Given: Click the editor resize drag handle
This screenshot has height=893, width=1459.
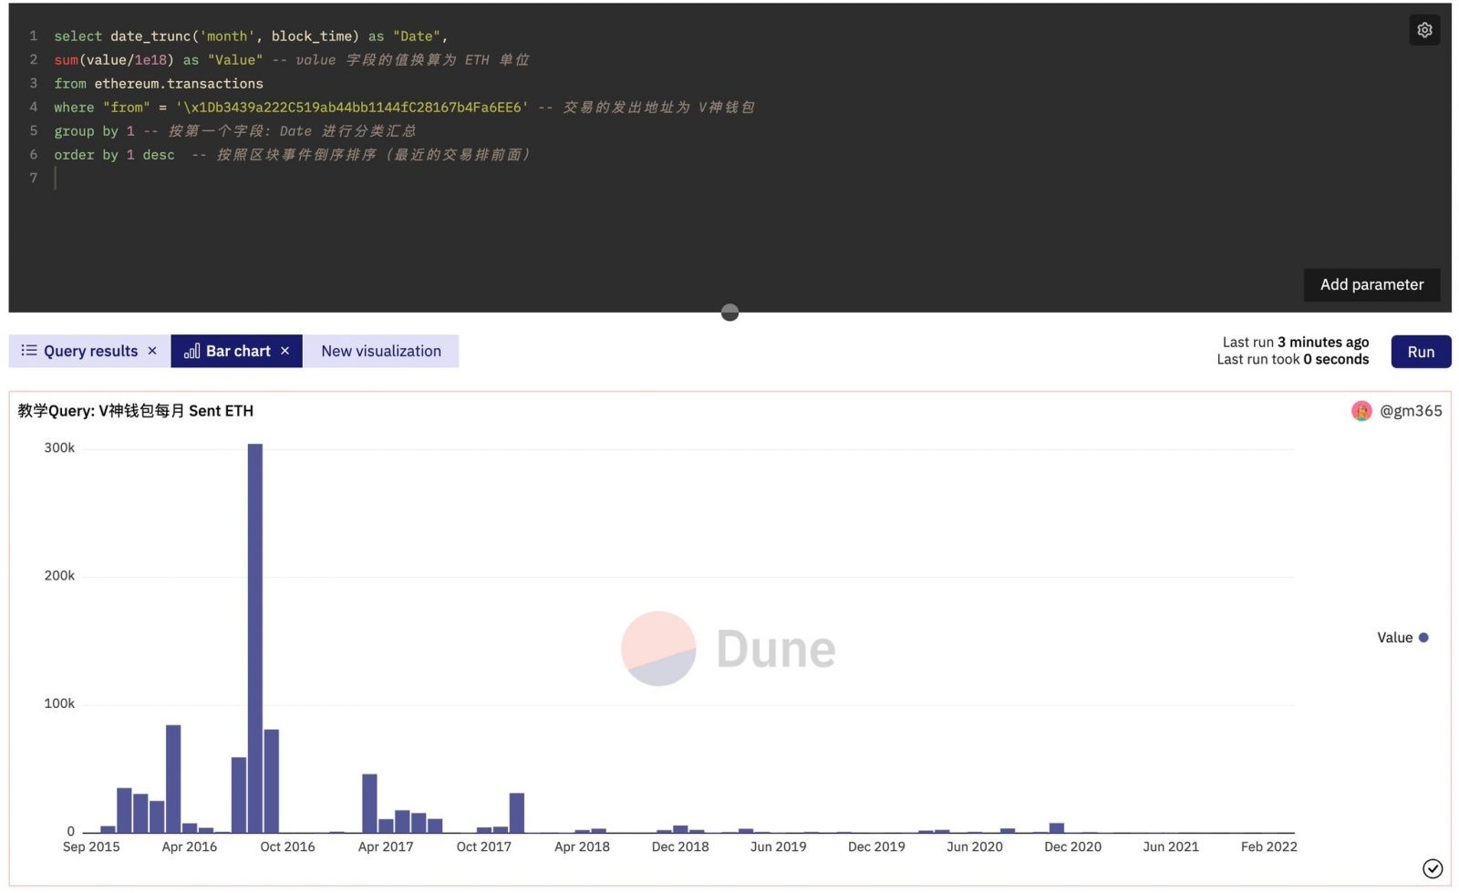Looking at the screenshot, I should [729, 313].
